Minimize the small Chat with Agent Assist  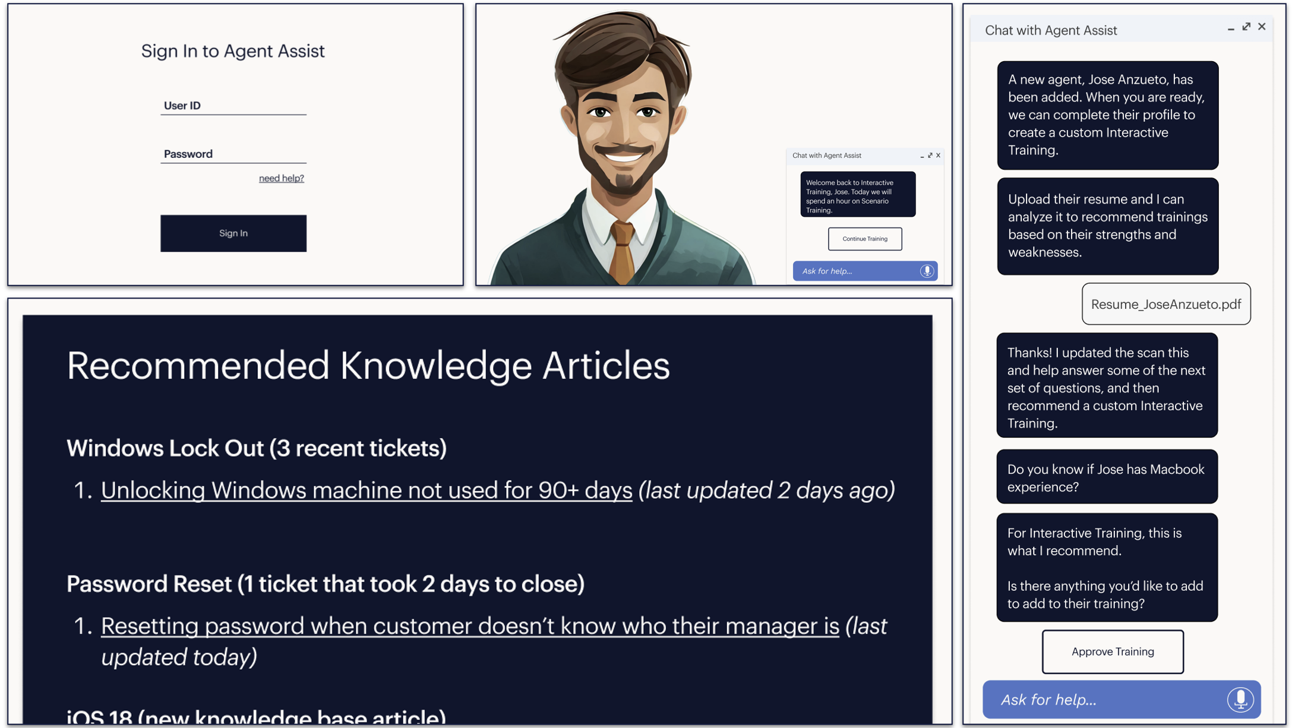[922, 156]
